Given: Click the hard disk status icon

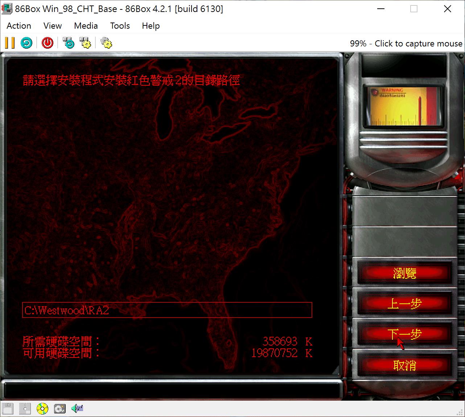Looking at the screenshot, I should 59,409.
